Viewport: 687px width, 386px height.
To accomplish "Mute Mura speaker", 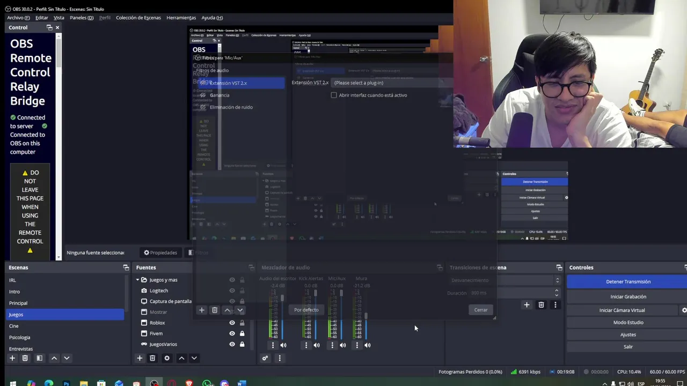I will point(368,345).
